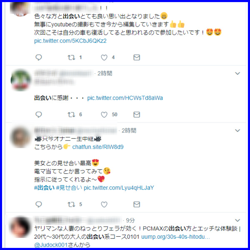Viewport: 250px width, 250px height.
Task: Share the 出会いに感謝 tweet by message
Action: (x=137, y=115)
